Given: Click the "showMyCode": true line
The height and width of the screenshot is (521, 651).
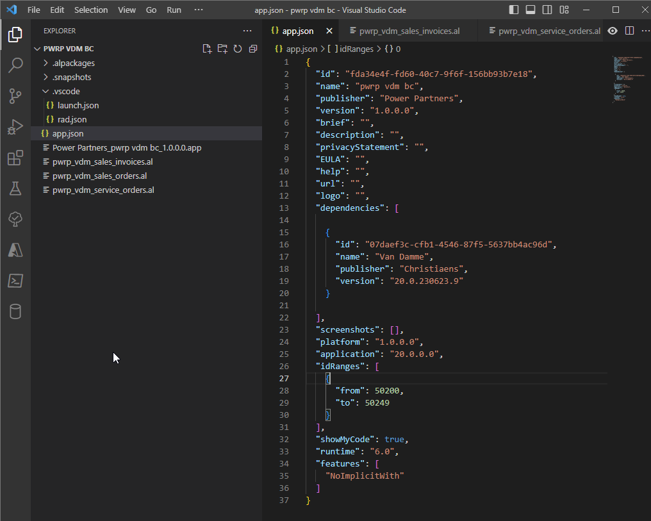Looking at the screenshot, I should [x=362, y=439].
